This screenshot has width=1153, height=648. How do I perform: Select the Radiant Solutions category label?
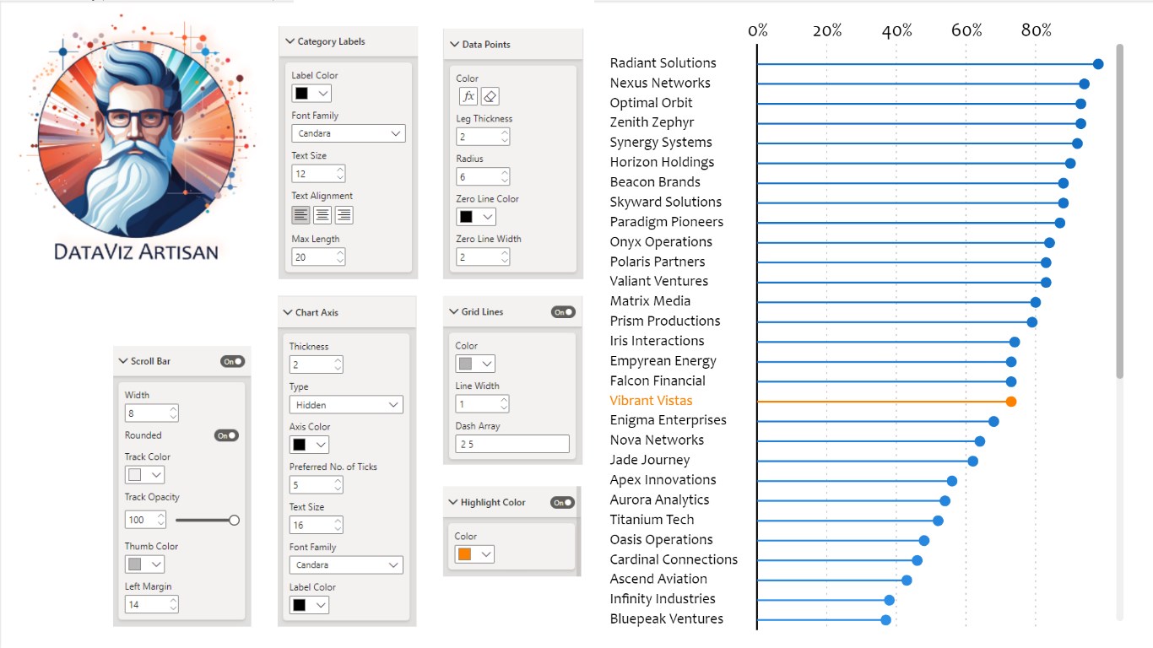(x=663, y=63)
